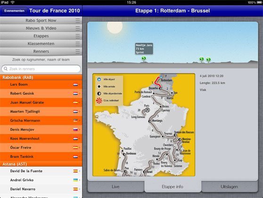Tap the Spanish flag next to Juan Manuel Gárate
This screenshot has height=198, width=263.
coord(75,103)
